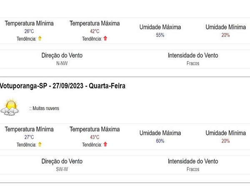Screen dimensions: 250x187
Task: Click bottom Direção do Vento label
Action: click(62, 161)
